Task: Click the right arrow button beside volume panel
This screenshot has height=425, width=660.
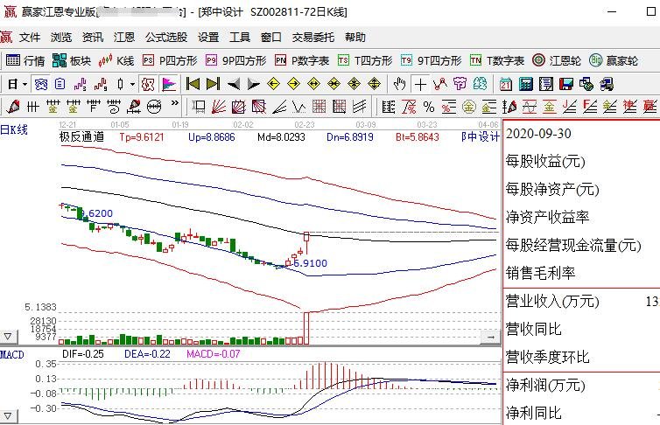Action: pyautogui.click(x=490, y=337)
